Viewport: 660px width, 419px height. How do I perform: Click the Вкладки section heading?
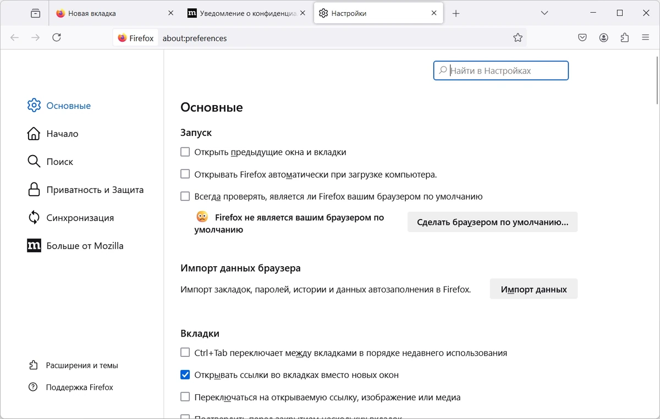200,333
